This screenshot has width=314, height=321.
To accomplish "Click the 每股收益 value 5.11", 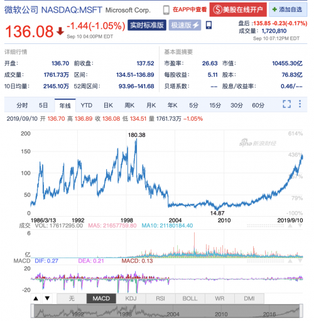I will click(213, 75).
